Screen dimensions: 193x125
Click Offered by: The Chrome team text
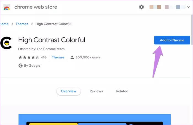click(x=41, y=49)
